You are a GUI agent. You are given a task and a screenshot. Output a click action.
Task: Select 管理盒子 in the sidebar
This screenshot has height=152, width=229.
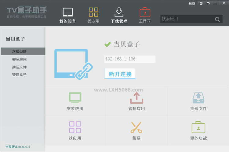[x=19, y=75]
